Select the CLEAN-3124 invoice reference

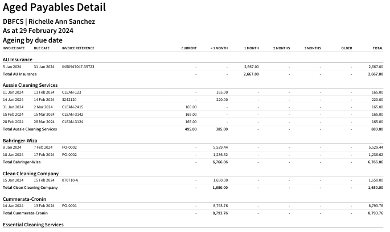[x=72, y=122]
